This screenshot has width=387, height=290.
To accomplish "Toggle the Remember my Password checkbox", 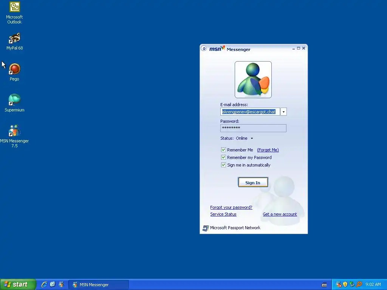I will 223,157.
